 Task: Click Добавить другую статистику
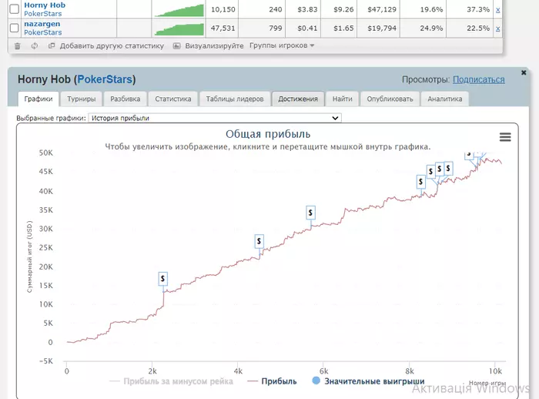point(112,45)
